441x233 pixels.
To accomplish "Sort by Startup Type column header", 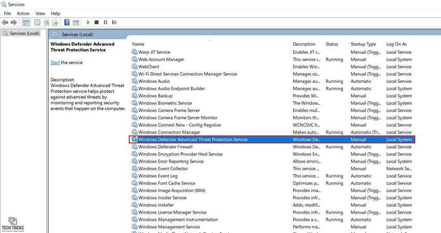I will coord(363,44).
